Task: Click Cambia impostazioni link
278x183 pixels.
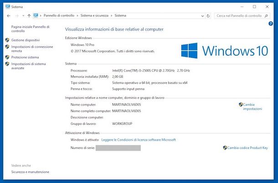Action: [252, 107]
